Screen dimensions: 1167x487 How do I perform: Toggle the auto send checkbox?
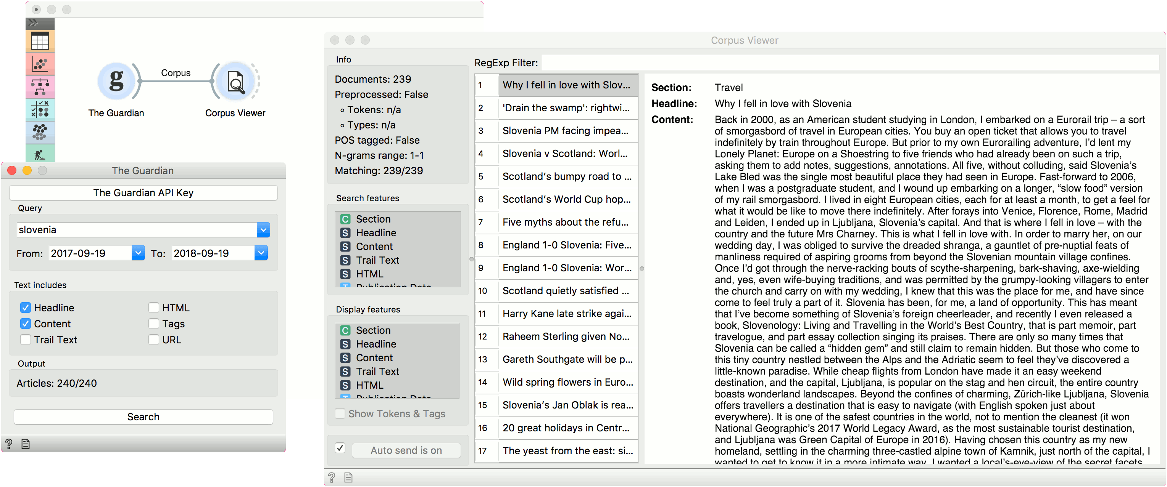(340, 448)
